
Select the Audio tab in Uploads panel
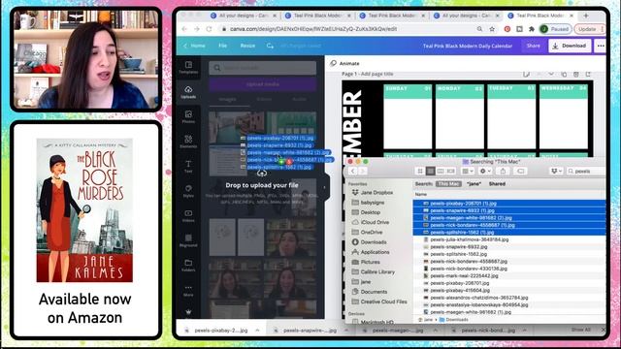point(299,99)
